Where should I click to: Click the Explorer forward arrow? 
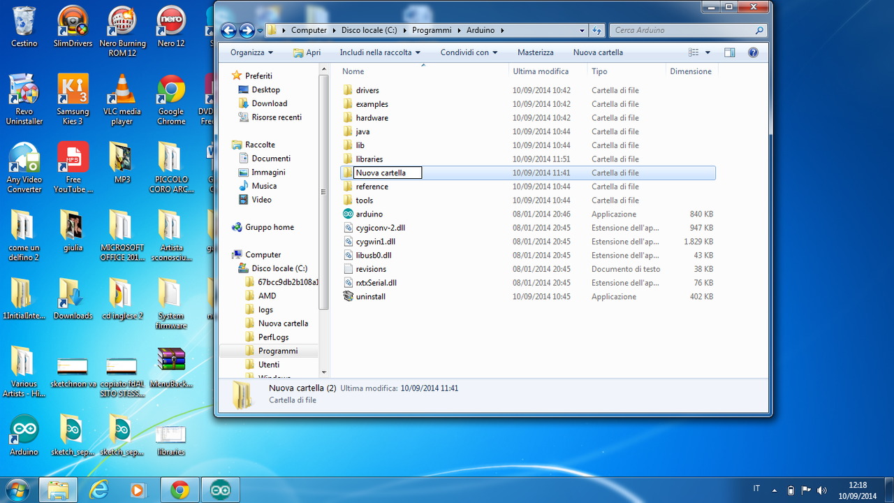[247, 30]
